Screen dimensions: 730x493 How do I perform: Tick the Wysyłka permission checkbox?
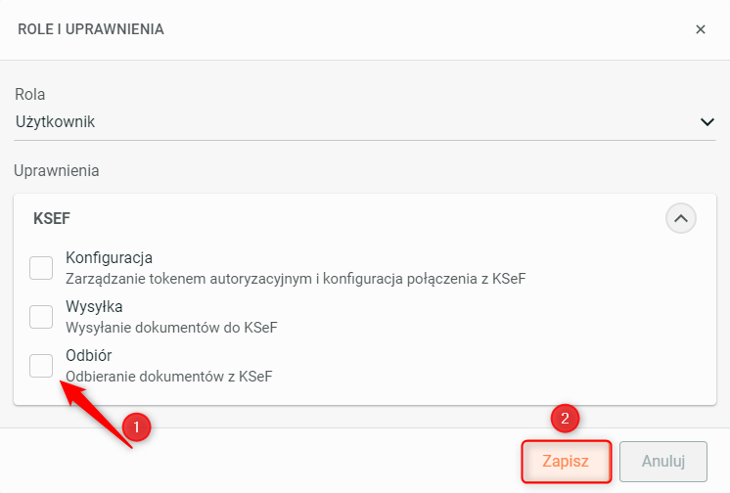pos(41,317)
